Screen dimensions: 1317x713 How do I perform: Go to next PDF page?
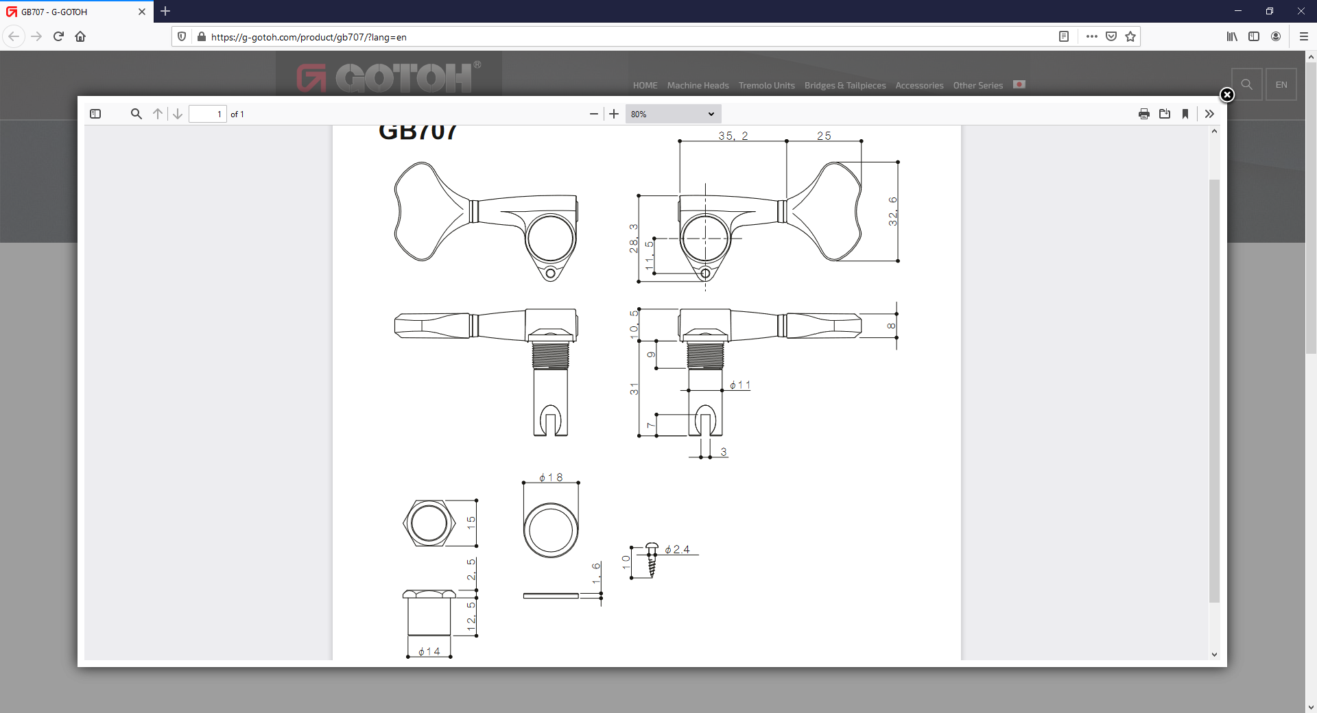pyautogui.click(x=178, y=114)
